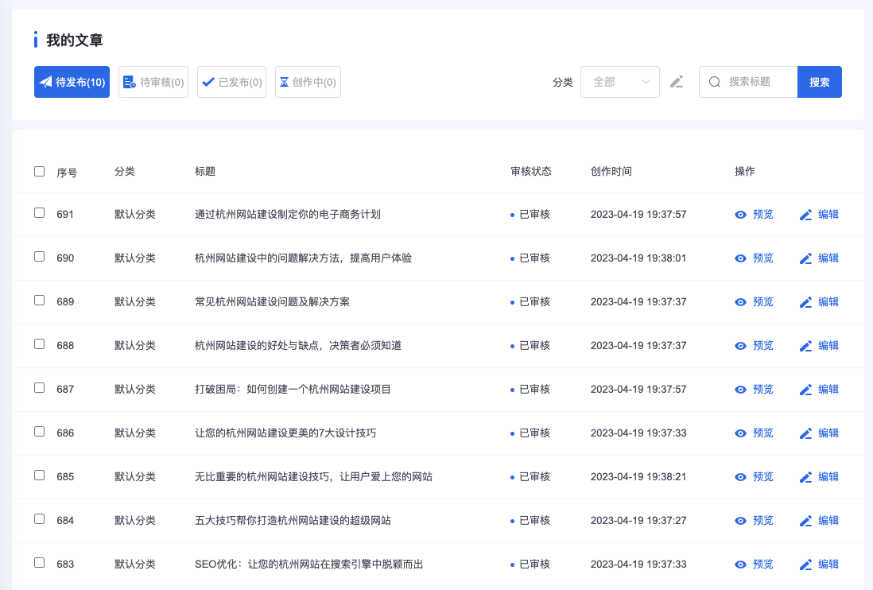Image resolution: width=873 pixels, height=590 pixels.
Task: Click the 2023-04-19 19:38:01 timestamp
Action: [x=638, y=258]
